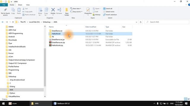Go back with the Back arrow

point(3,22)
